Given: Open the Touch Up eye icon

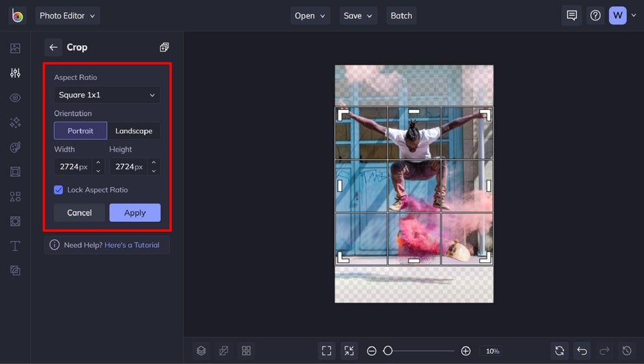Looking at the screenshot, I should [15, 98].
